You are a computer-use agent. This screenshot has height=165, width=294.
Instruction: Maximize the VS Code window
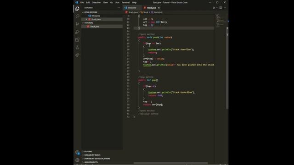click(x=217, y=2)
